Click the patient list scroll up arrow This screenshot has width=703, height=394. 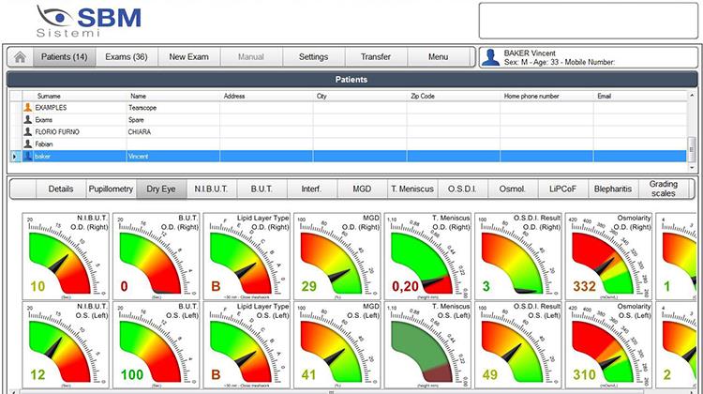click(x=692, y=95)
